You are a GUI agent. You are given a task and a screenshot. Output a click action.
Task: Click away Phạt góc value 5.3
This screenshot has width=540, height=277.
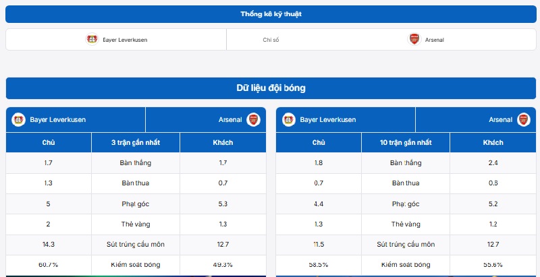click(223, 204)
